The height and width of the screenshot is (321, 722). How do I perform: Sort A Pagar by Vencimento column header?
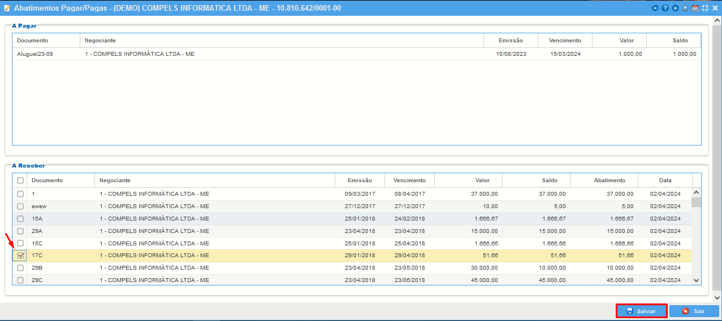pos(565,41)
